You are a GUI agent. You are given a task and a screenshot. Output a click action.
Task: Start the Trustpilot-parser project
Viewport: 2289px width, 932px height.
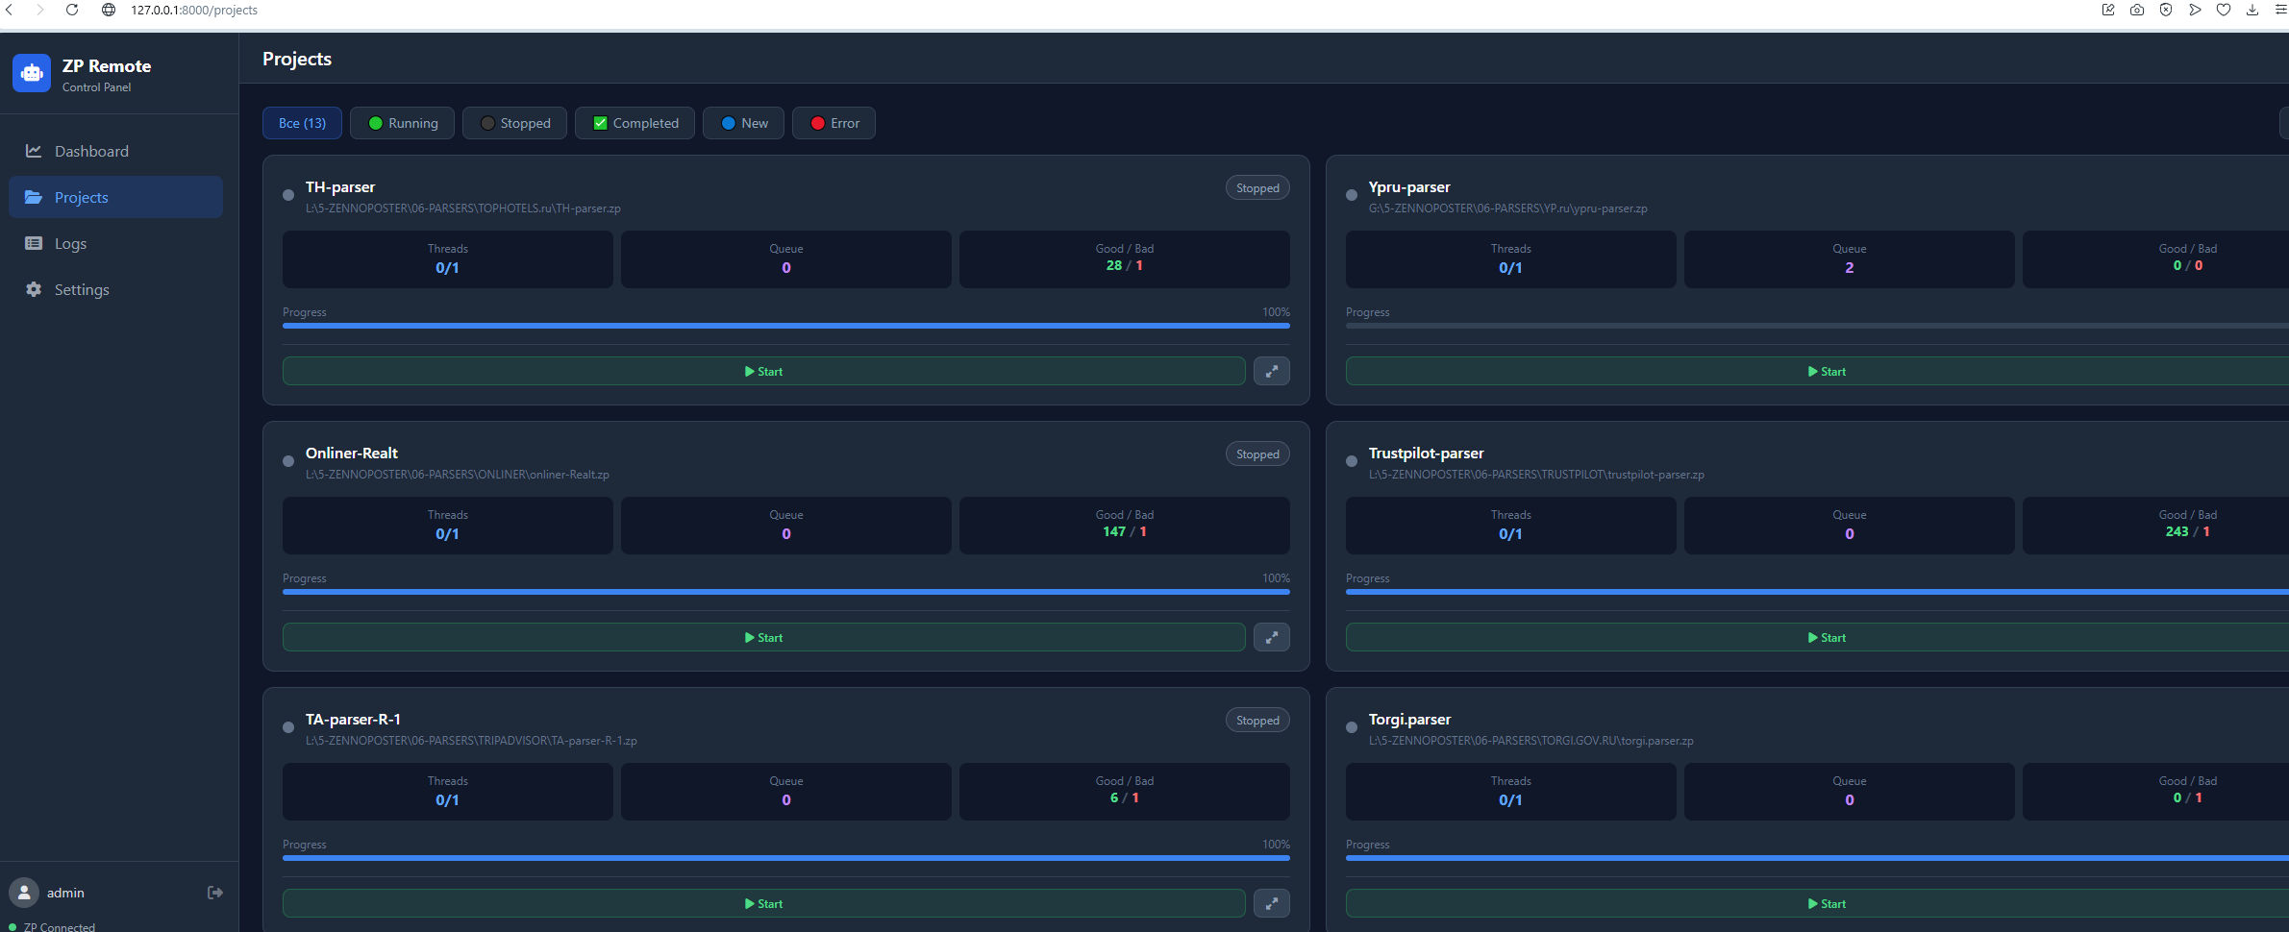(x=1826, y=638)
